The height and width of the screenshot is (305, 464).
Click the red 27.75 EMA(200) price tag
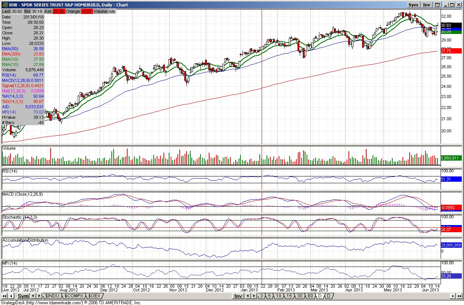coord(451,51)
